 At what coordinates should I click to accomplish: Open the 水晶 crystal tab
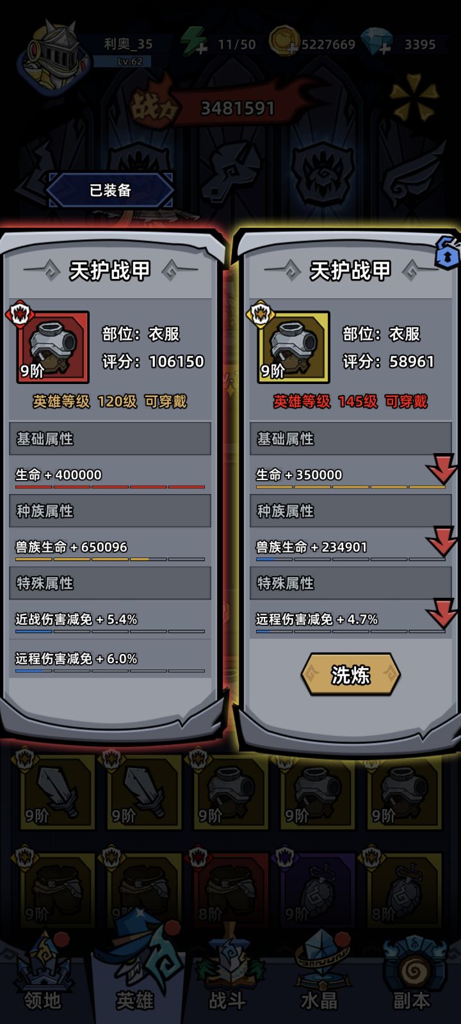coord(319,979)
